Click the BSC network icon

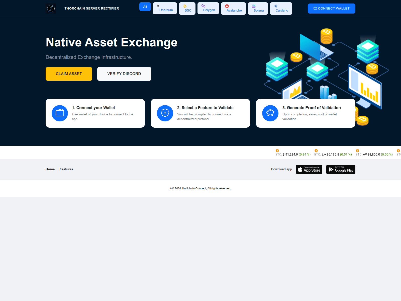[x=185, y=6]
